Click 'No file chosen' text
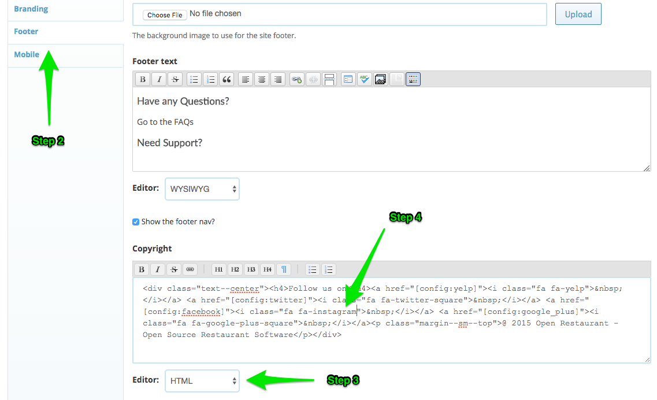Screen dimensions: 657x400 (216, 13)
